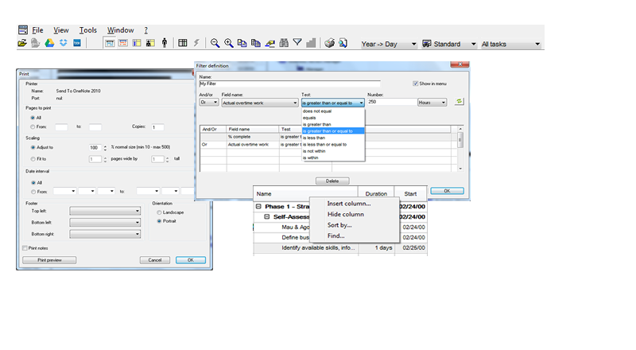Screen dimensions: 636x350
Task: Choose Find... from context menu
Action: click(335, 235)
